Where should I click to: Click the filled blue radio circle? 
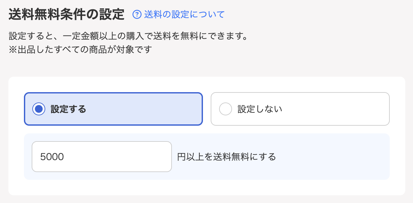click(38, 109)
